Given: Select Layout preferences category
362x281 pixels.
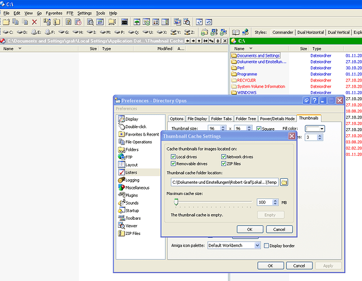Looking at the screenshot, I should [x=128, y=165].
